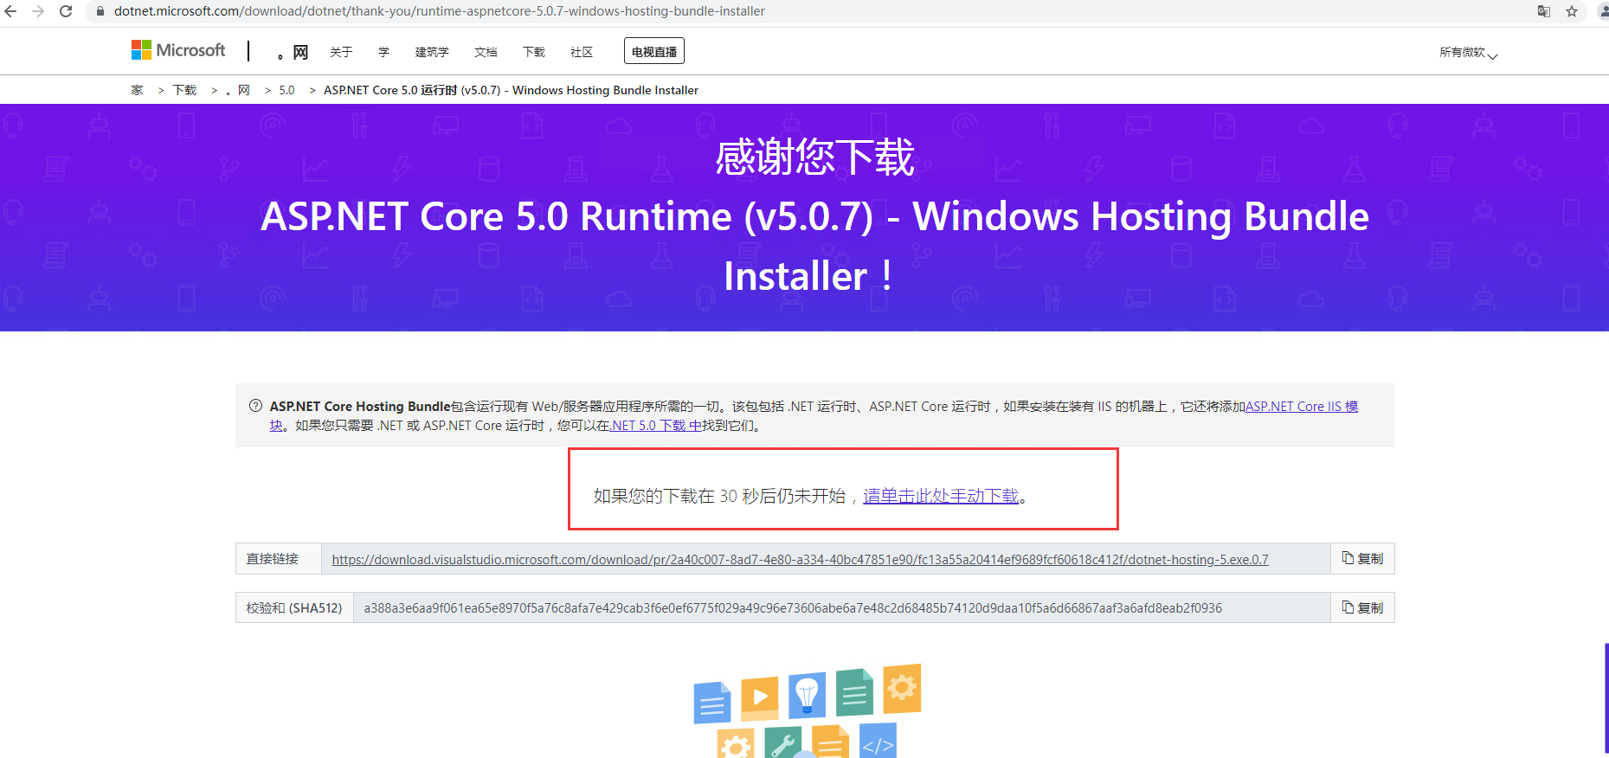Viewport: 1609px width, 758px height.
Task: Open the 。网 (.NET) home nav item
Action: 293,52
